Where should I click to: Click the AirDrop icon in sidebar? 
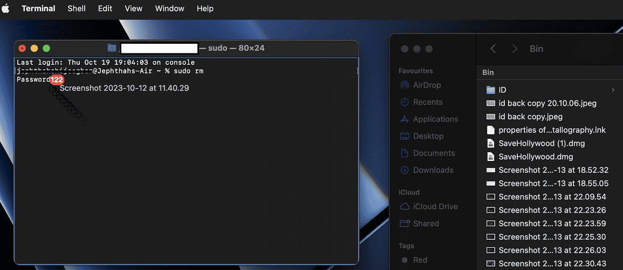405,85
